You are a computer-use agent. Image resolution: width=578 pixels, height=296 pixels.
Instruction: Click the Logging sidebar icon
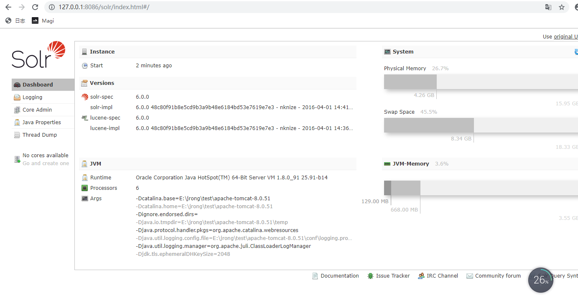click(x=17, y=97)
